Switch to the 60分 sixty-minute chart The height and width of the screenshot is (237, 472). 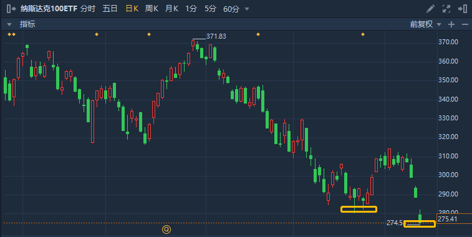pyautogui.click(x=231, y=9)
